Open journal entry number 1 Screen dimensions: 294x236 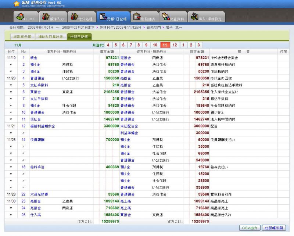(24, 58)
